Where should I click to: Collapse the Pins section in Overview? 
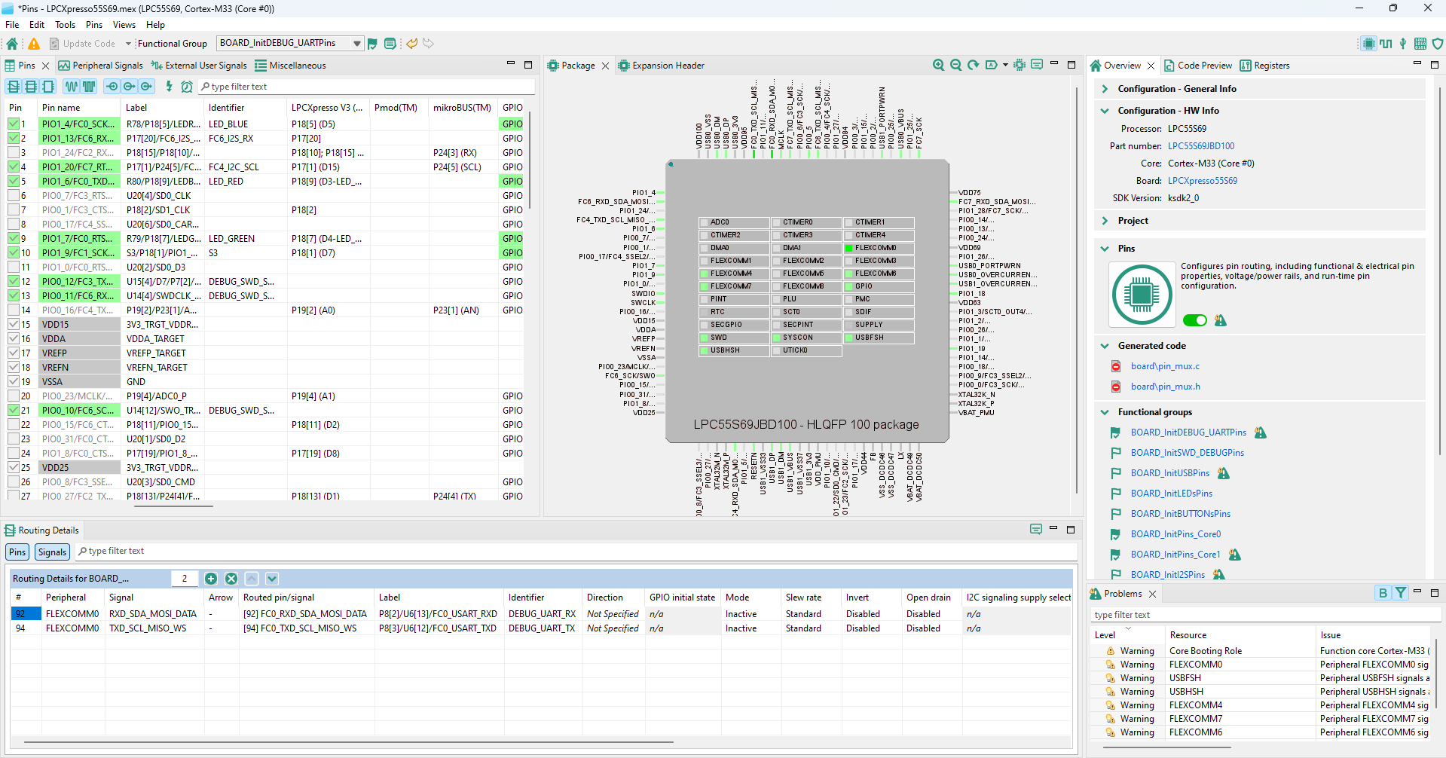click(x=1105, y=249)
